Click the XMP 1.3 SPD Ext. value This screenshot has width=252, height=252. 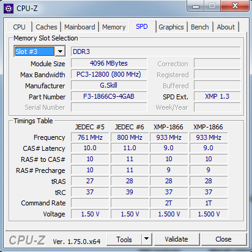pos(217,96)
